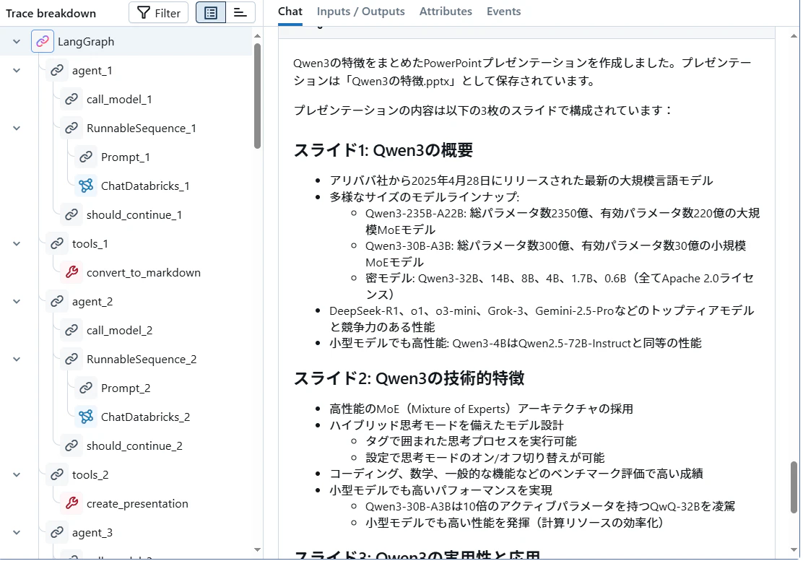
Task: Collapse the tools_2 node
Action: (x=17, y=474)
